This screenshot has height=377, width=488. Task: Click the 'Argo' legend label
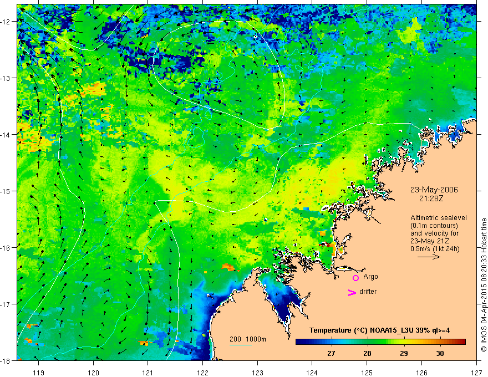pyautogui.click(x=370, y=277)
